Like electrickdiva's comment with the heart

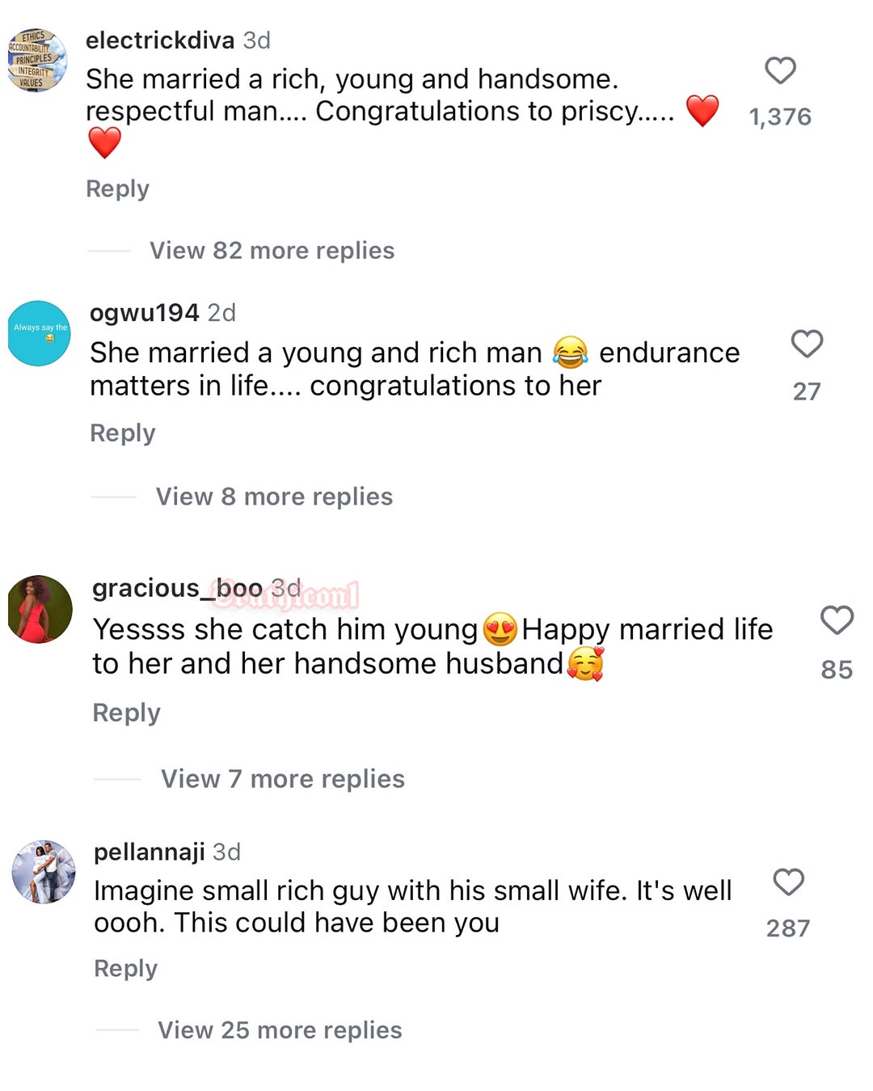point(780,71)
